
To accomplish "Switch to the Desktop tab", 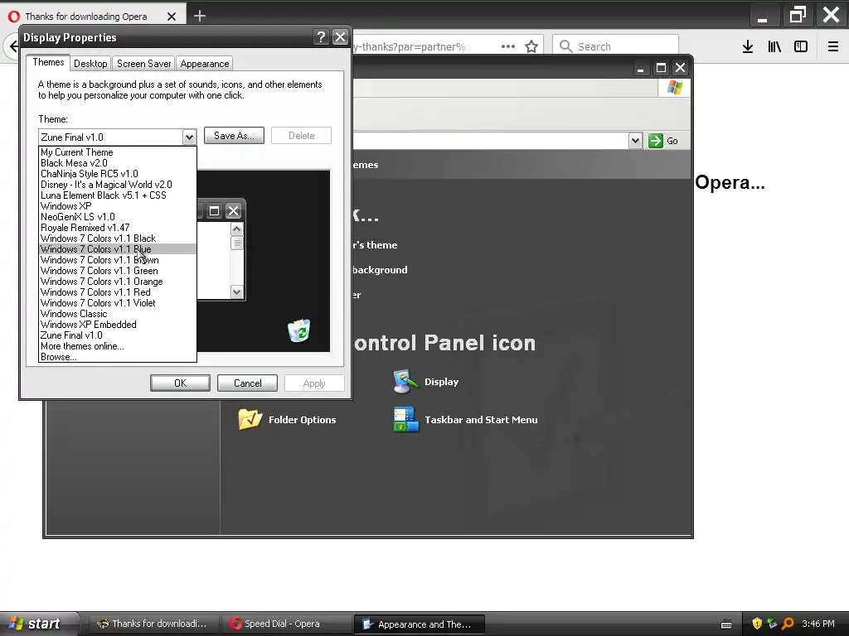I will pyautogui.click(x=90, y=63).
